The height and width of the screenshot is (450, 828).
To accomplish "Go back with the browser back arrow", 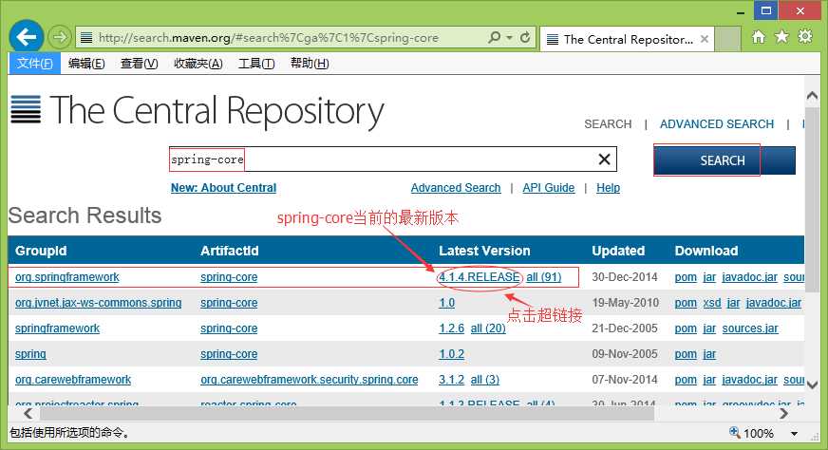I will coord(26,36).
